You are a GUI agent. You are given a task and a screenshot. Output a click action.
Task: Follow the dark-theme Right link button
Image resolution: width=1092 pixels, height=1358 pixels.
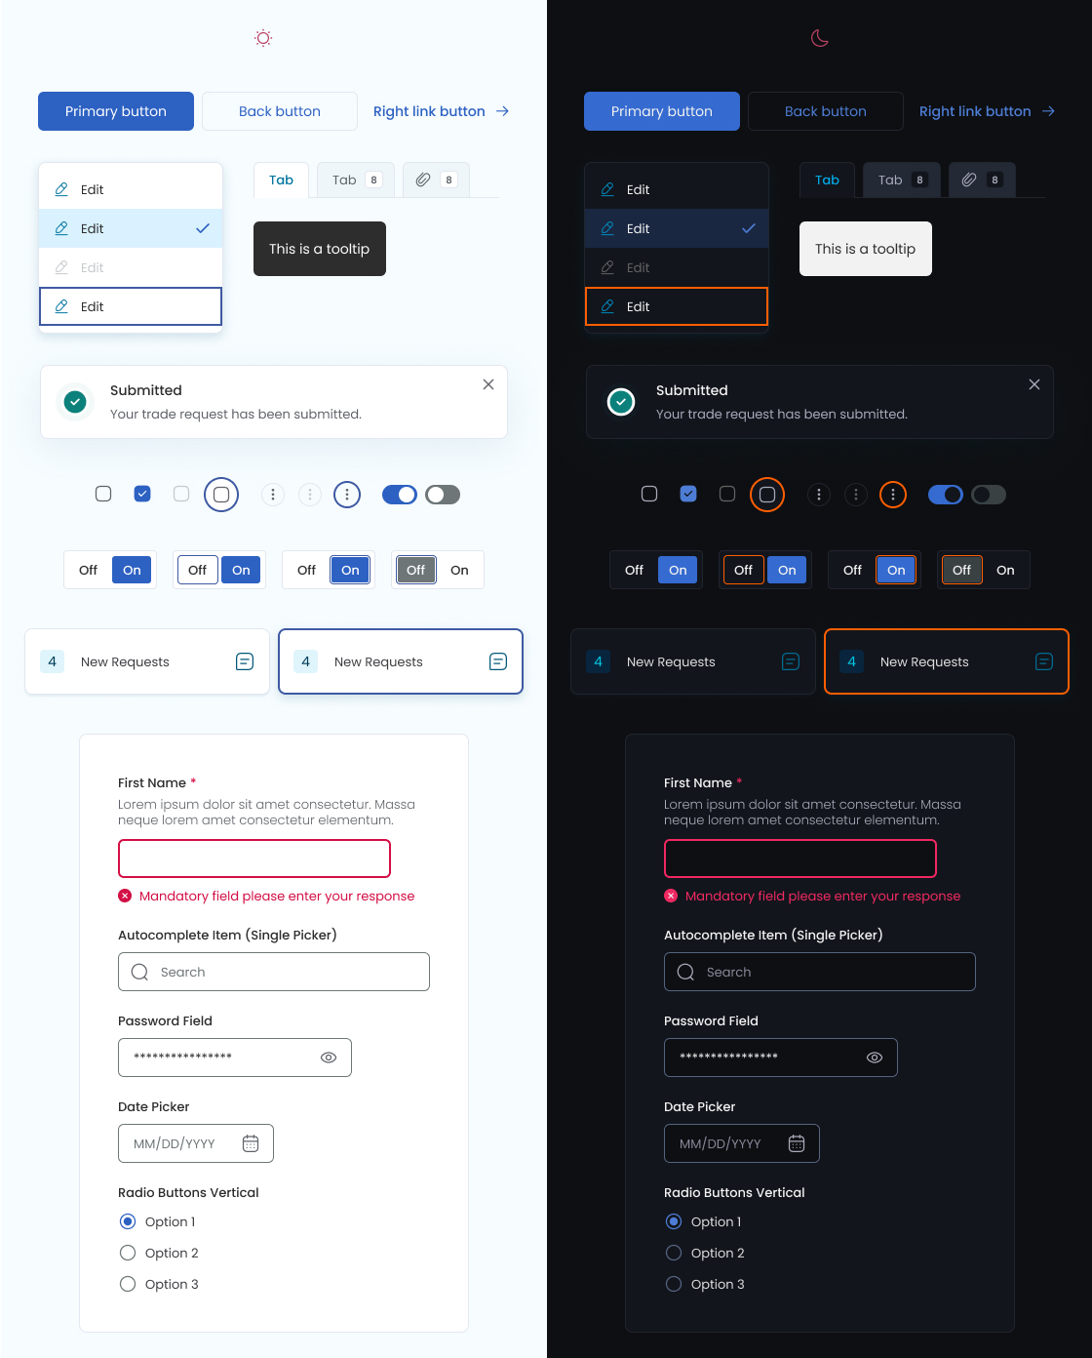987,111
